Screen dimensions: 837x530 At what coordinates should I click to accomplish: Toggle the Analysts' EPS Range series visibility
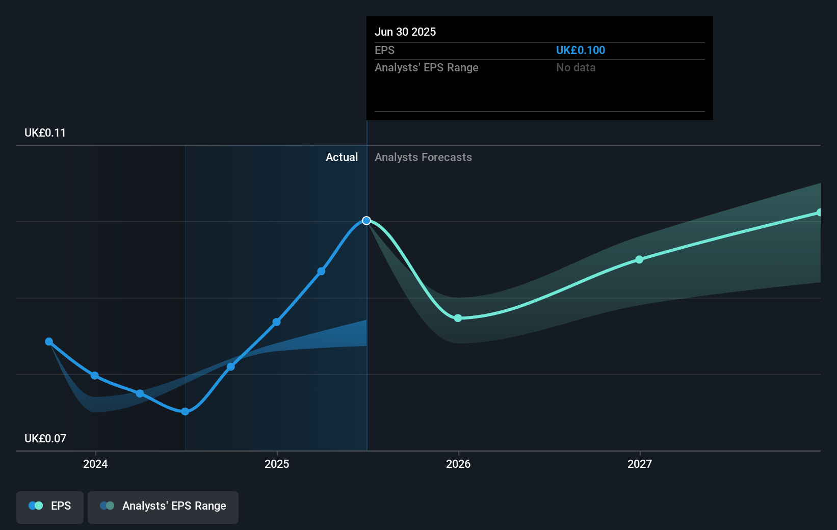coord(163,506)
